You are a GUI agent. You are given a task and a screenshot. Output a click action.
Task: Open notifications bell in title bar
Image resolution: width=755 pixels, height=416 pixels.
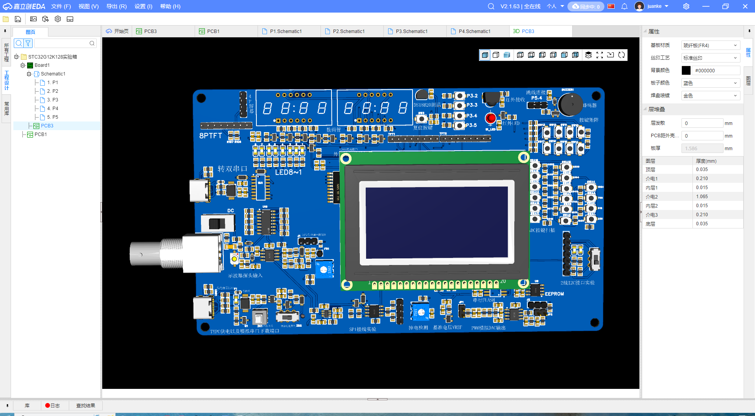coord(624,6)
